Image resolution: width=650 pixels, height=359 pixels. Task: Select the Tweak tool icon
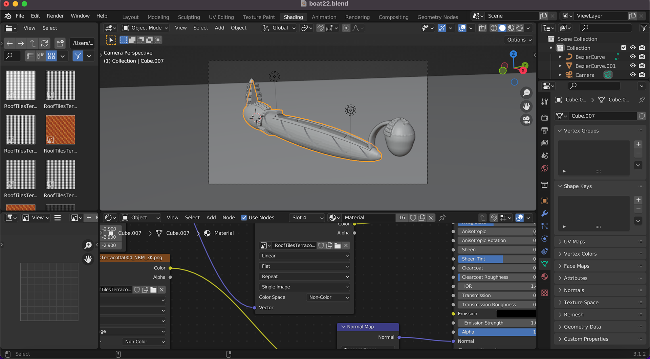point(111,40)
